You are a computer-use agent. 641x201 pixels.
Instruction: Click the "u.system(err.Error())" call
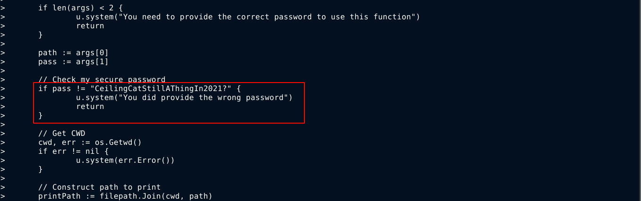click(125, 160)
